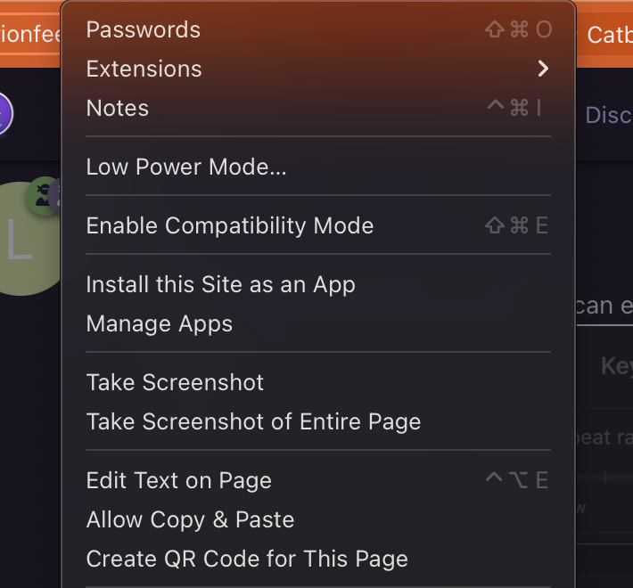Toggle Allow Copy & Paste

tap(190, 519)
